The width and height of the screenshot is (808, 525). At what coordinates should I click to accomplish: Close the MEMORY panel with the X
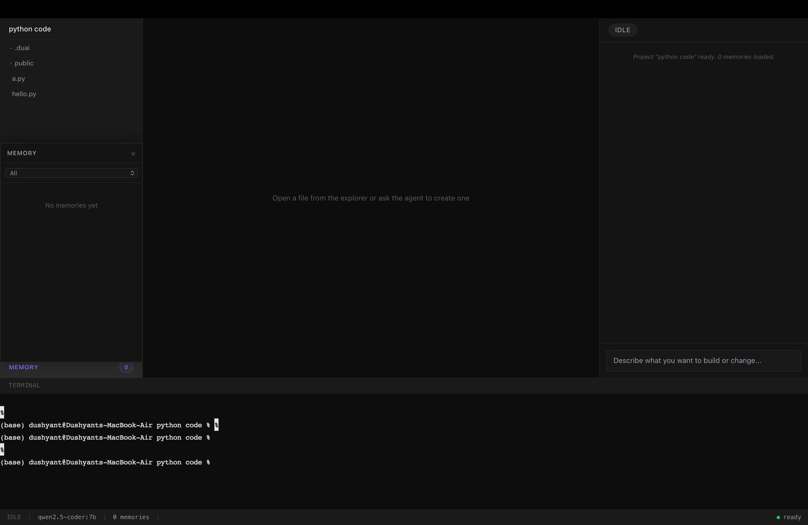tap(133, 154)
